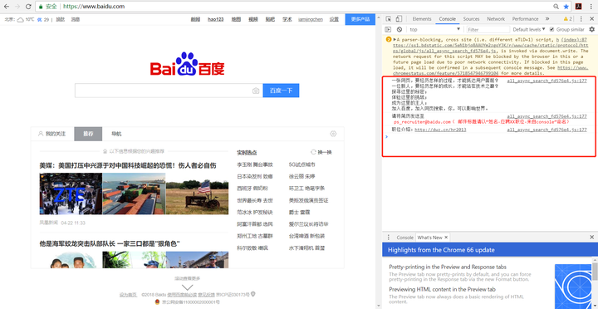Click the Baidu page vertical scrollbar
Viewport: 598px width, 309px height.
(x=379, y=160)
